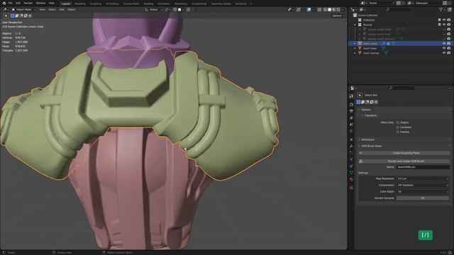This screenshot has height=255, width=454.
Task: Open View Layer properties tab icon
Action: pyautogui.click(x=351, y=118)
